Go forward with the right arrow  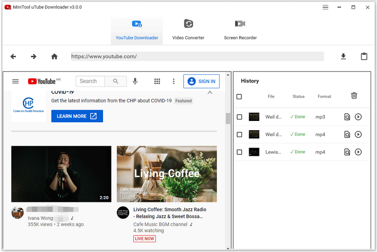point(34,56)
